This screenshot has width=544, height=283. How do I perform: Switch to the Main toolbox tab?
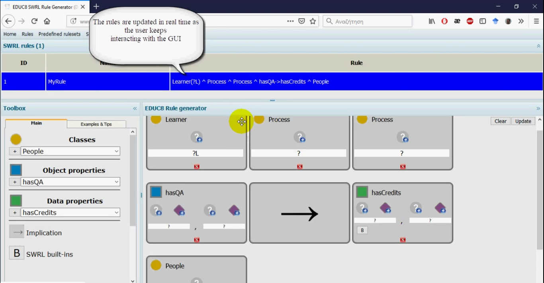(x=36, y=123)
